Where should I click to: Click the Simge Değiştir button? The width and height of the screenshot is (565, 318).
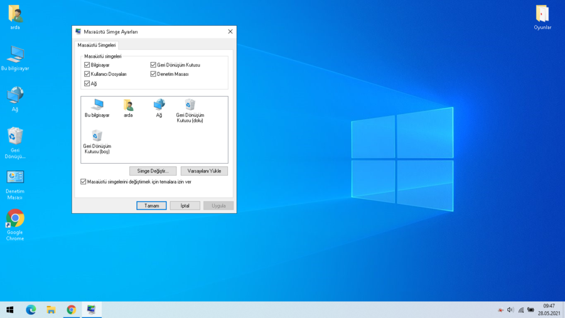153,171
